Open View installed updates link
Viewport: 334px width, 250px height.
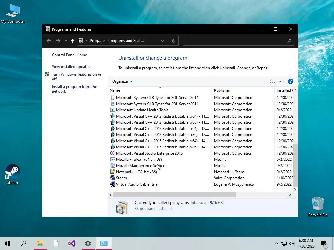click(71, 66)
